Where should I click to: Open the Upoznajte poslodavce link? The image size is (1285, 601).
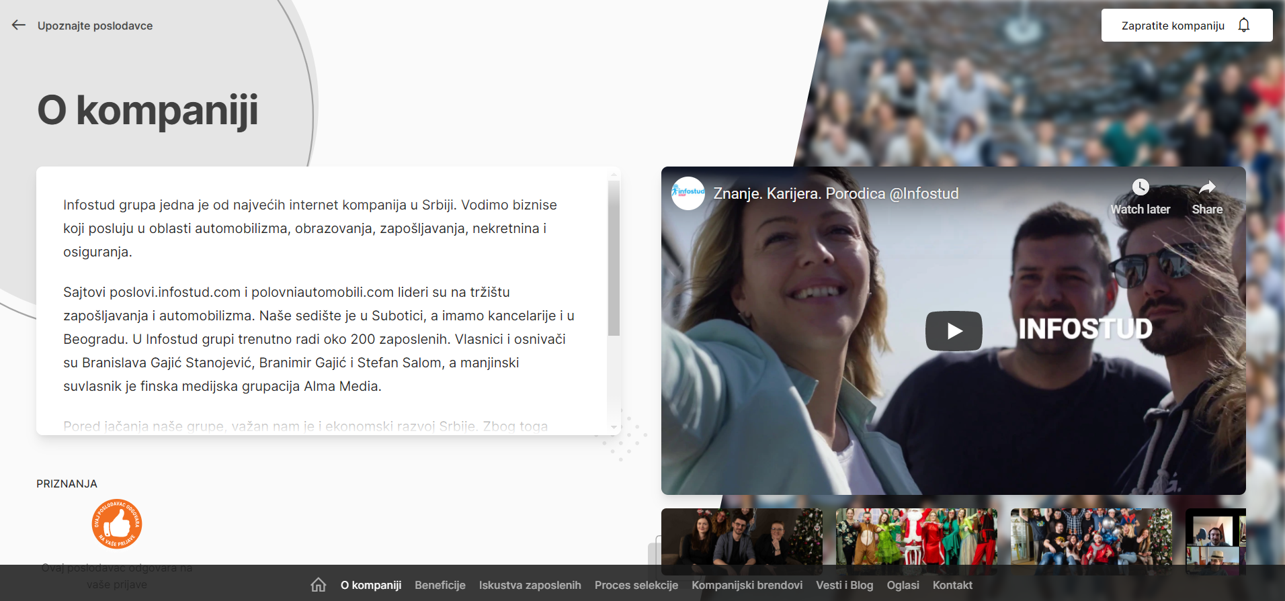coord(95,26)
